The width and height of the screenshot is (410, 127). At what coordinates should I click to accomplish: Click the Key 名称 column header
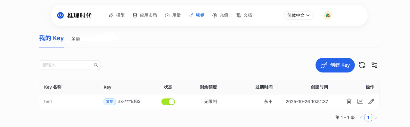53,87
